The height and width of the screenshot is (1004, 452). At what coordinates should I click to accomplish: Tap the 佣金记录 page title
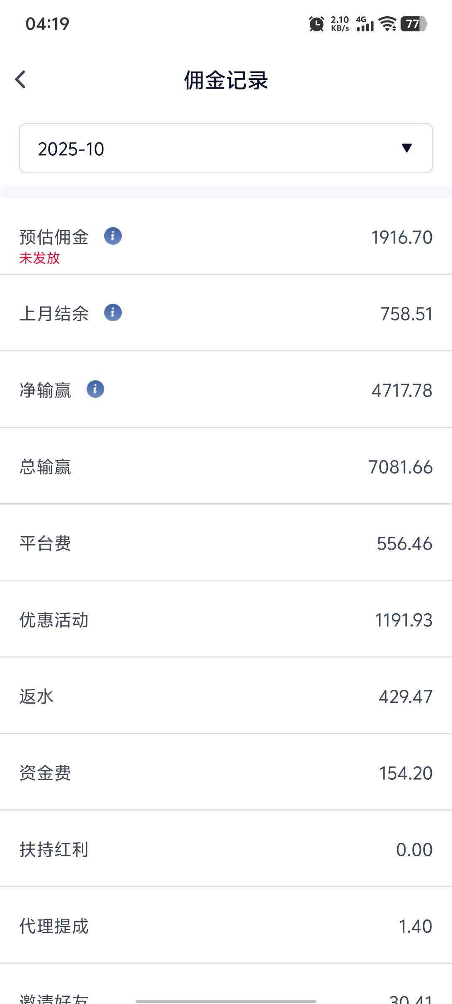click(x=226, y=80)
